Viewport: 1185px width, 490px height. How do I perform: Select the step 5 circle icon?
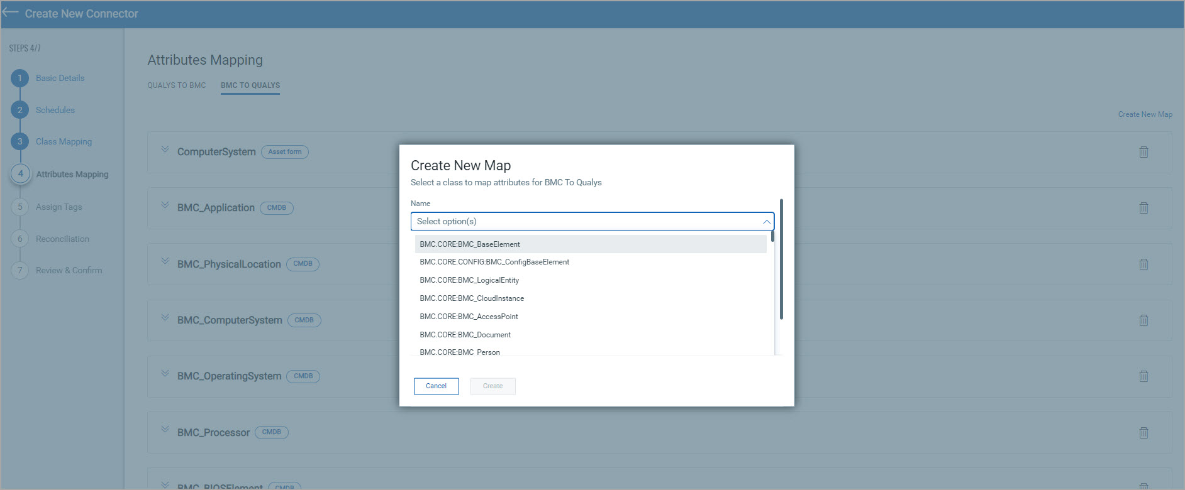pyautogui.click(x=20, y=207)
